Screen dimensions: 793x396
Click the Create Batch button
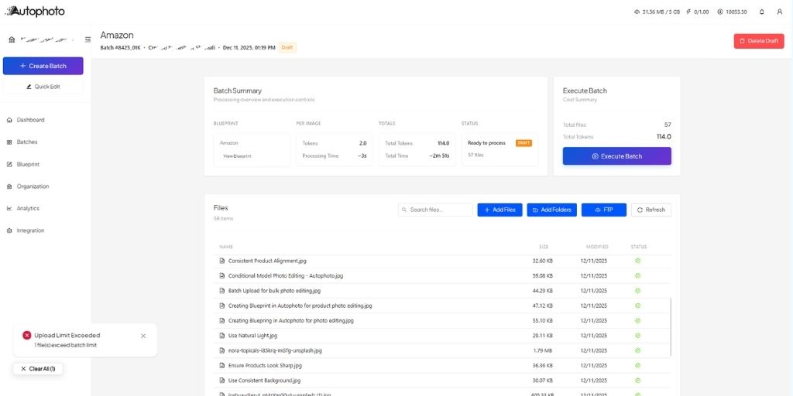[43, 66]
